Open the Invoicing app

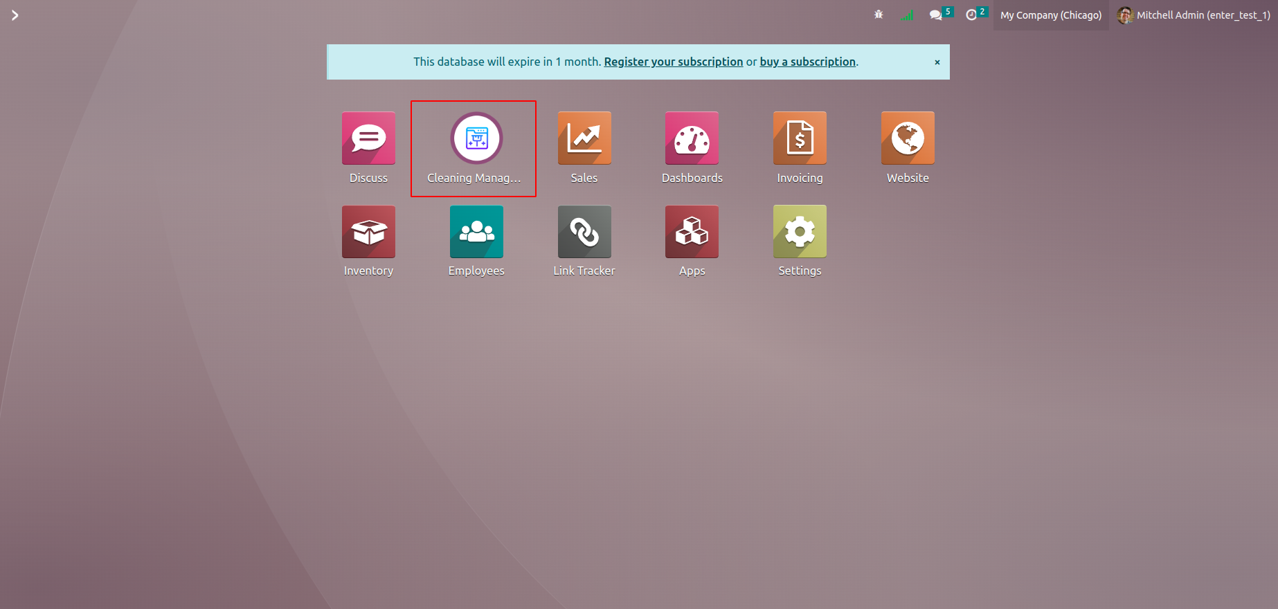coord(800,138)
